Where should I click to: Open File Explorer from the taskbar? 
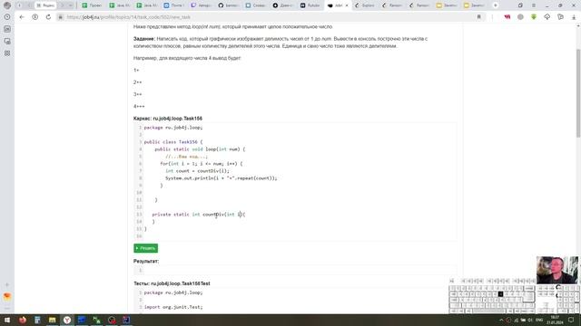52,320
